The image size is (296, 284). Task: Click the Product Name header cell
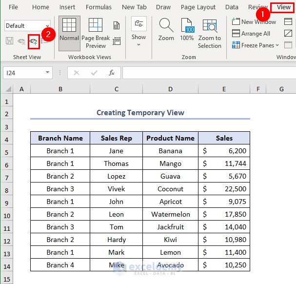click(x=170, y=138)
